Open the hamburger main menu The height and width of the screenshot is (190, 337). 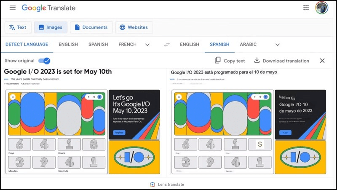point(13,8)
